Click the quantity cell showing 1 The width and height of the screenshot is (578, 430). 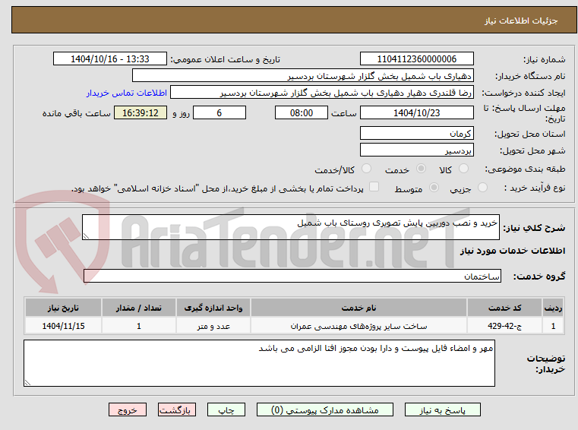coord(138,326)
